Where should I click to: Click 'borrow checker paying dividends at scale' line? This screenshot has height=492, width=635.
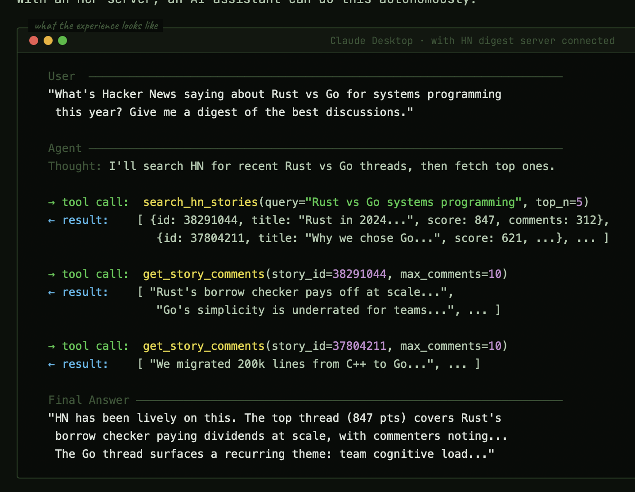281,436
